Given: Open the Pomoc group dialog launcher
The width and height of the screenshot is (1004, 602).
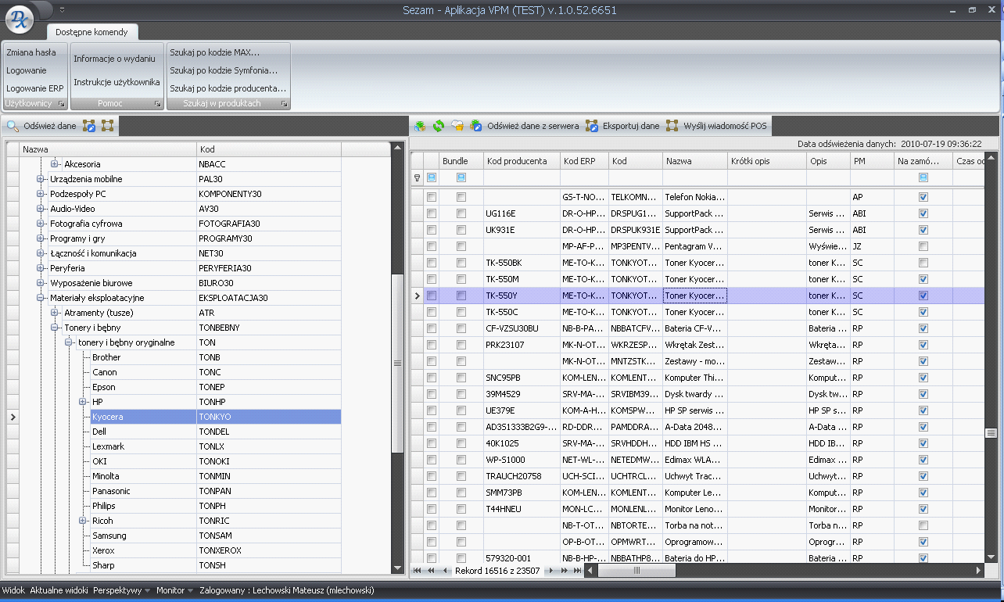Looking at the screenshot, I should click(x=157, y=103).
